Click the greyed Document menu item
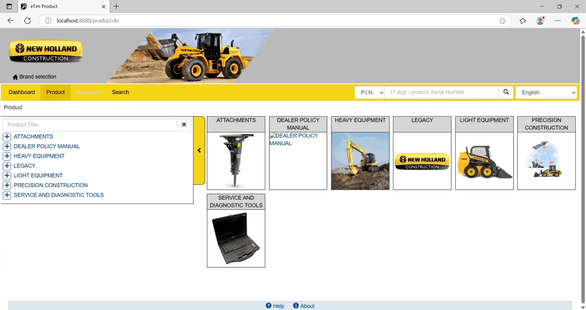 click(x=88, y=92)
